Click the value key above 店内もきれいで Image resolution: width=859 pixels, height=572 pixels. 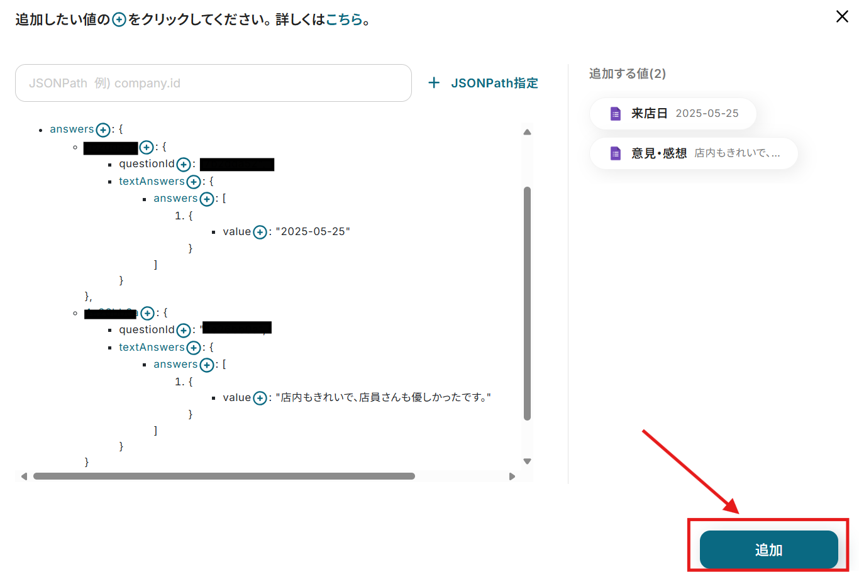point(237,397)
